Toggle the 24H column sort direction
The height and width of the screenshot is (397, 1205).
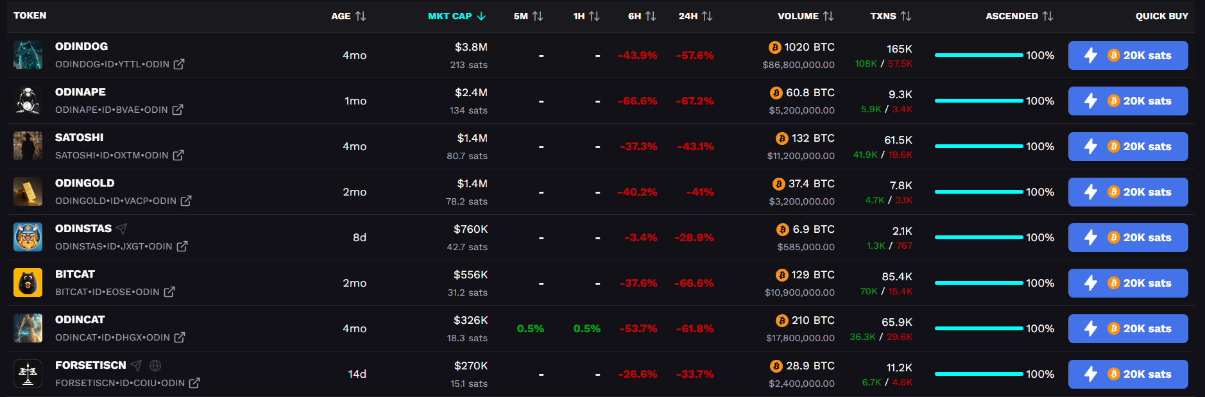(706, 16)
